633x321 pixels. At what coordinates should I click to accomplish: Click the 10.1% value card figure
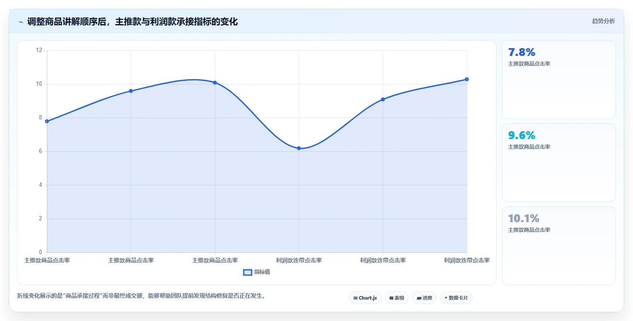(x=524, y=219)
